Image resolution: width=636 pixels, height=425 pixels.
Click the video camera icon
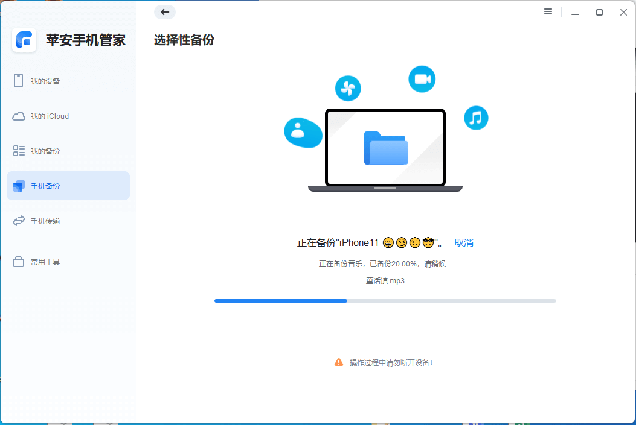[x=422, y=79]
